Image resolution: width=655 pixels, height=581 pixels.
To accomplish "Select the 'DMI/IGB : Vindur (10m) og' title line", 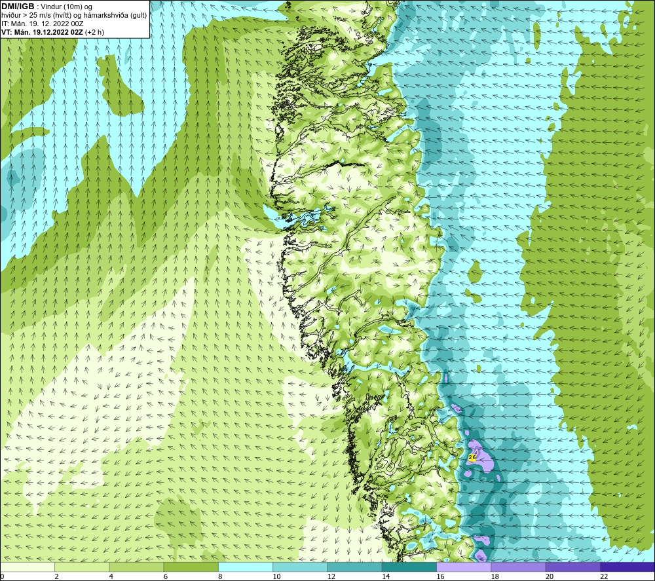I will (x=47, y=7).
